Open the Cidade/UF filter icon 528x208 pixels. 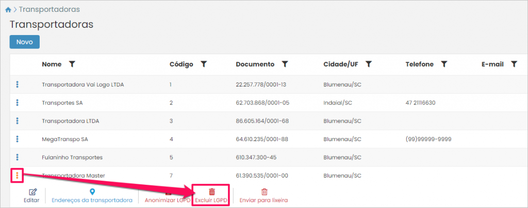(x=369, y=64)
